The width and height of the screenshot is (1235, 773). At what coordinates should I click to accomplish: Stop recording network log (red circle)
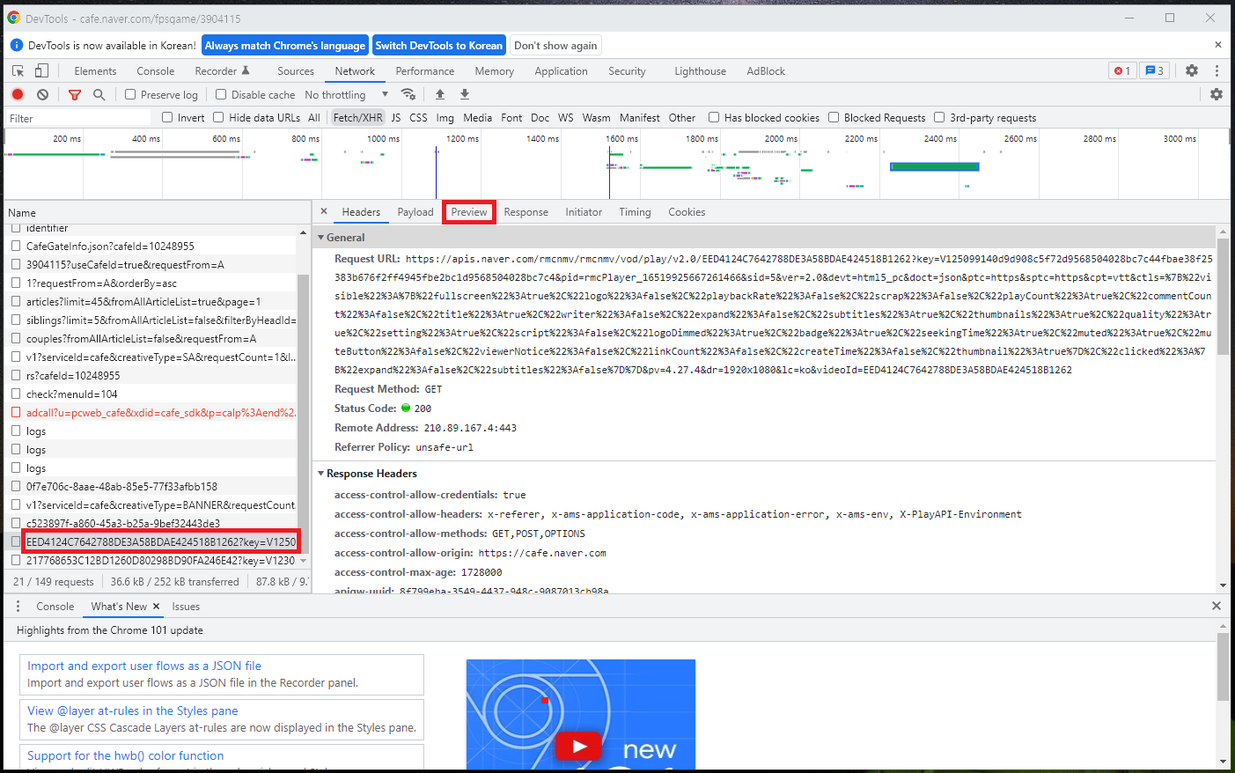click(18, 94)
